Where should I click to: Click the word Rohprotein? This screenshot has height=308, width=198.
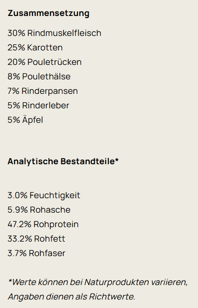tap(56, 225)
